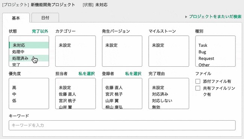Click the 完了以外 shortcut link
Screen dimensions: 244x139
pos(40,31)
